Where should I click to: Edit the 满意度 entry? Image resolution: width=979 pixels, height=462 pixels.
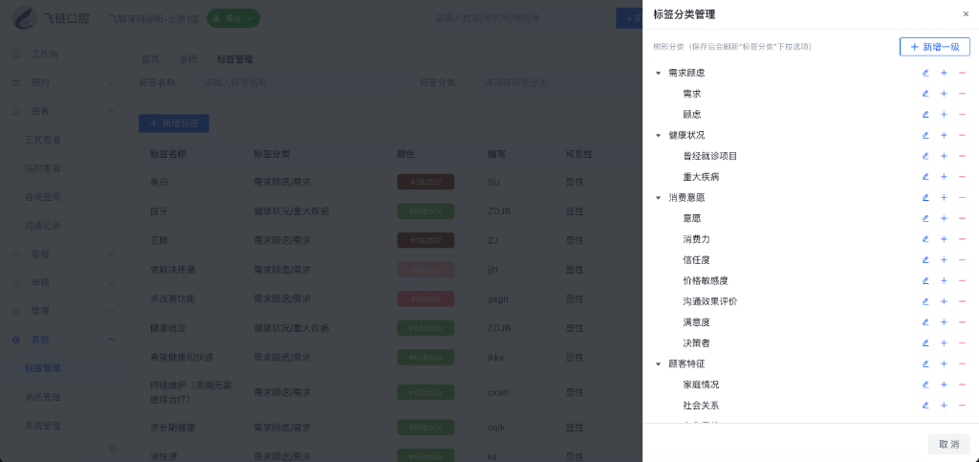tap(925, 322)
